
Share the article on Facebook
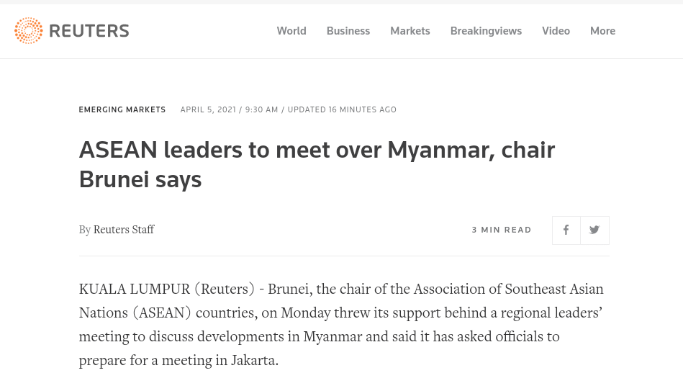coord(566,230)
